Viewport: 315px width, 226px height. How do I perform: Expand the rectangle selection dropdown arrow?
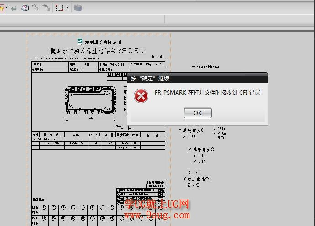pos(68,8)
